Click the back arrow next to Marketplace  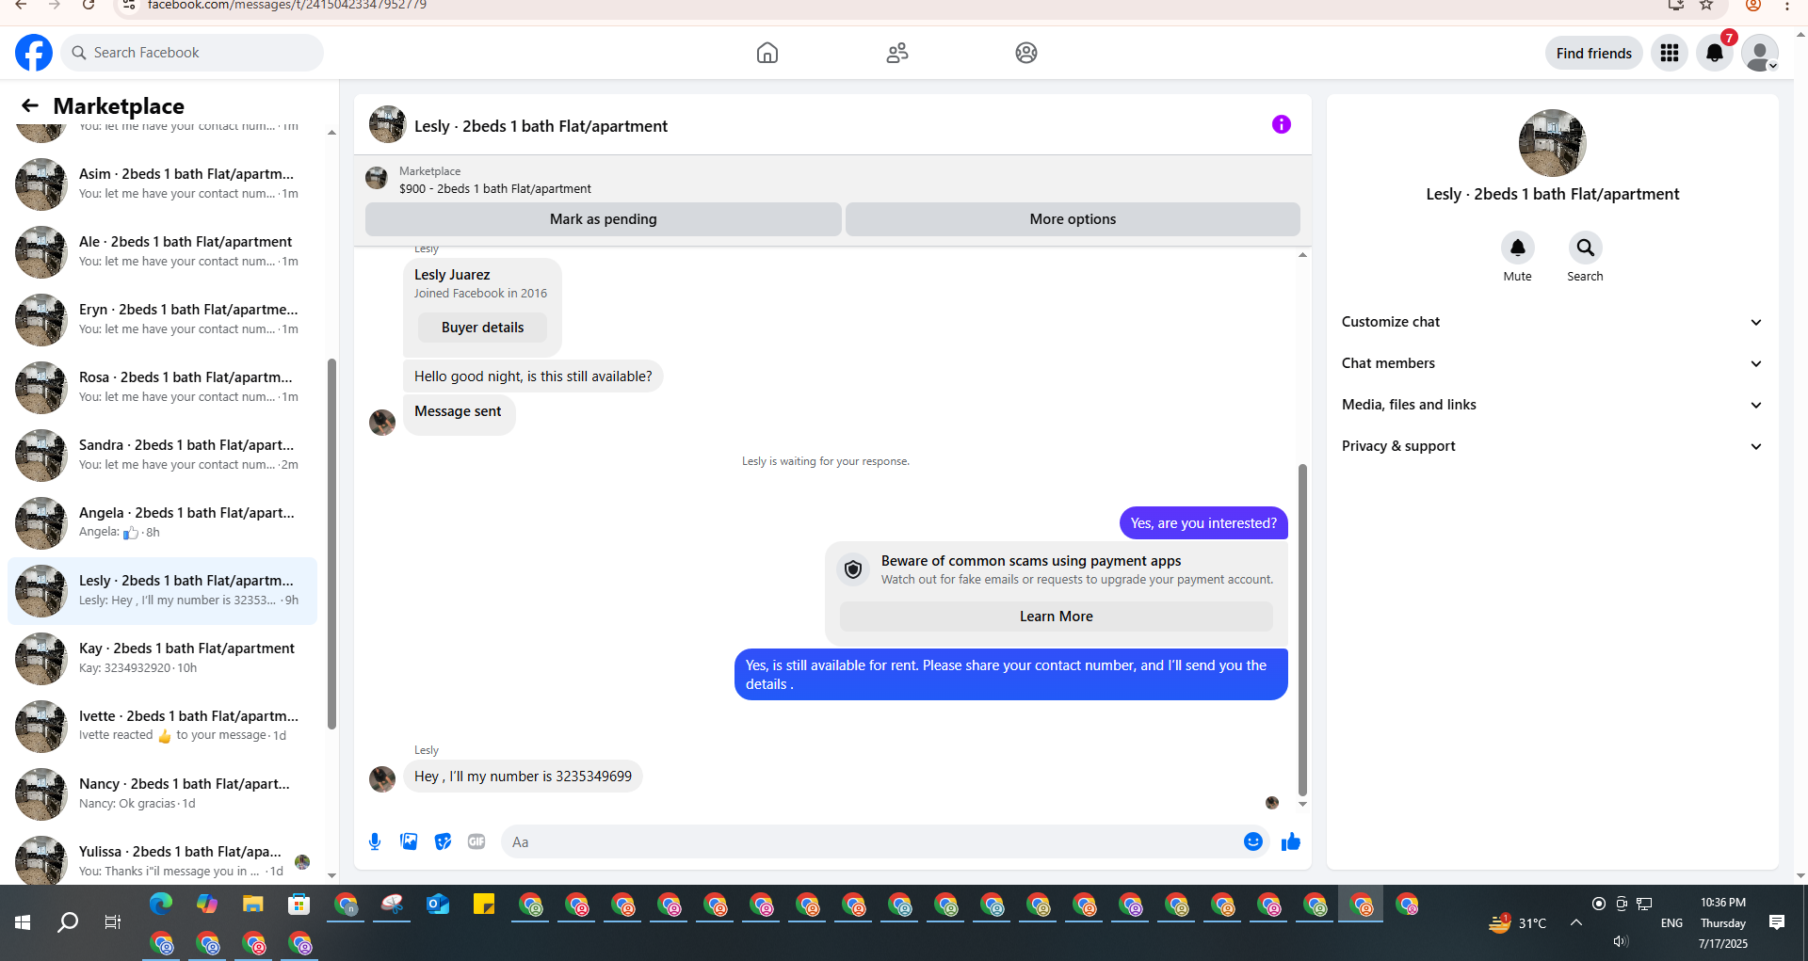tap(30, 105)
